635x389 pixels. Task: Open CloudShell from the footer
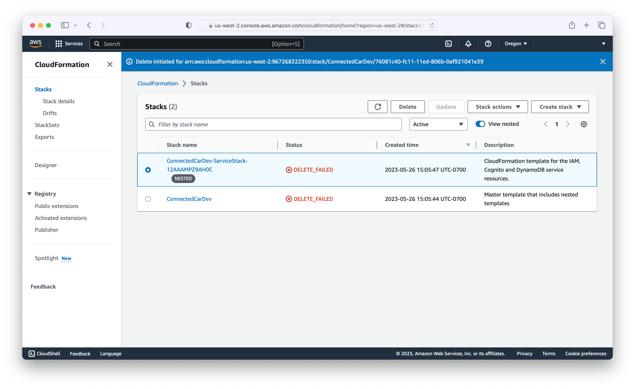tap(44, 354)
